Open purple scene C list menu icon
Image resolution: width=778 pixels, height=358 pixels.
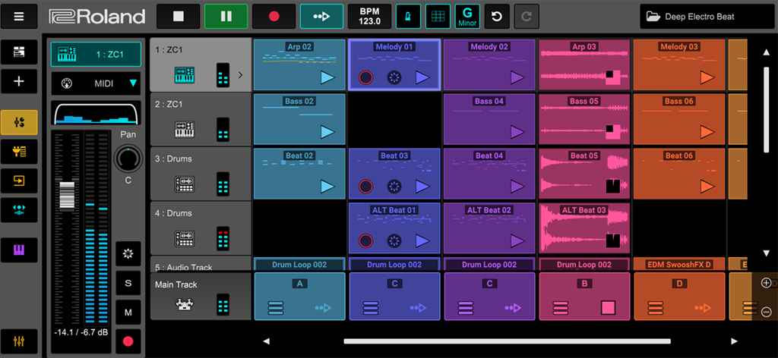tap(466, 308)
